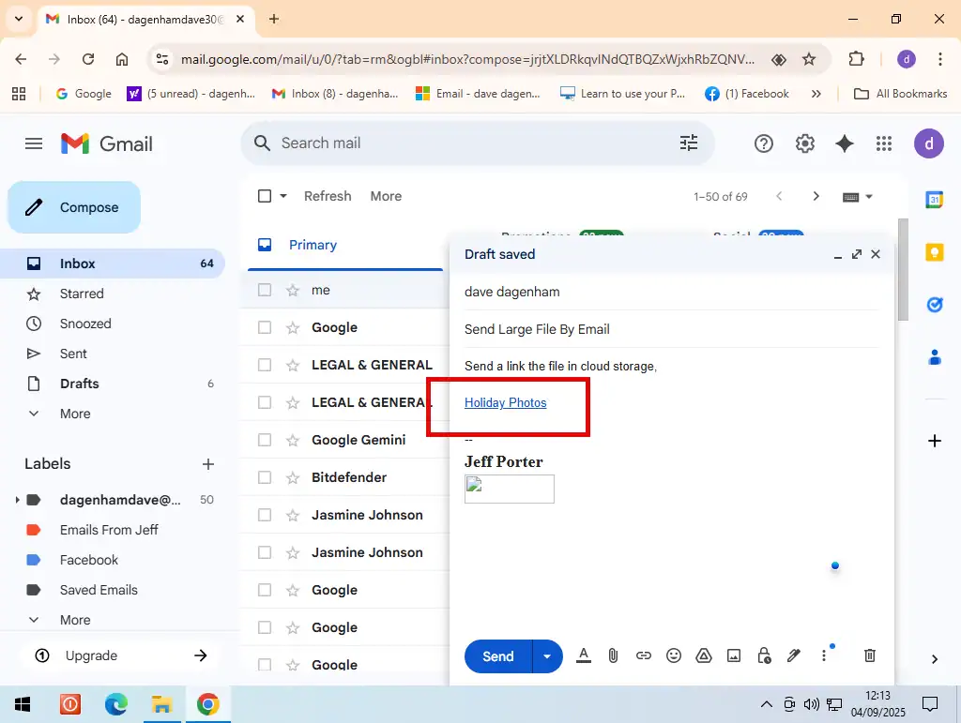Open the Sent folder

[73, 354]
